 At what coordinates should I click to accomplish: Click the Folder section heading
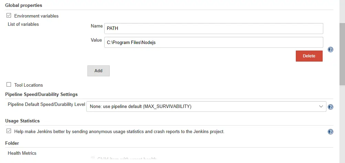12,143
